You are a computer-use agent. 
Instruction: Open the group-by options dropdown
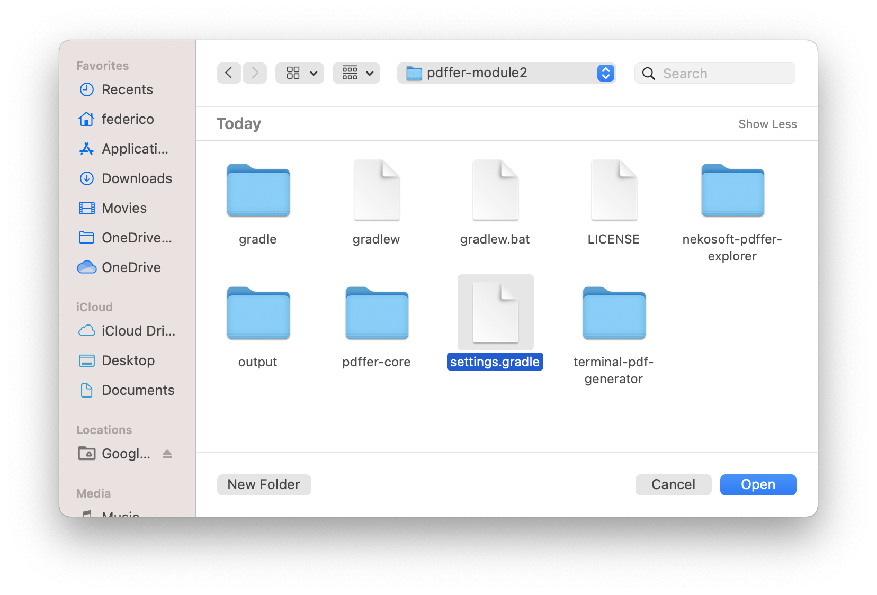point(356,73)
